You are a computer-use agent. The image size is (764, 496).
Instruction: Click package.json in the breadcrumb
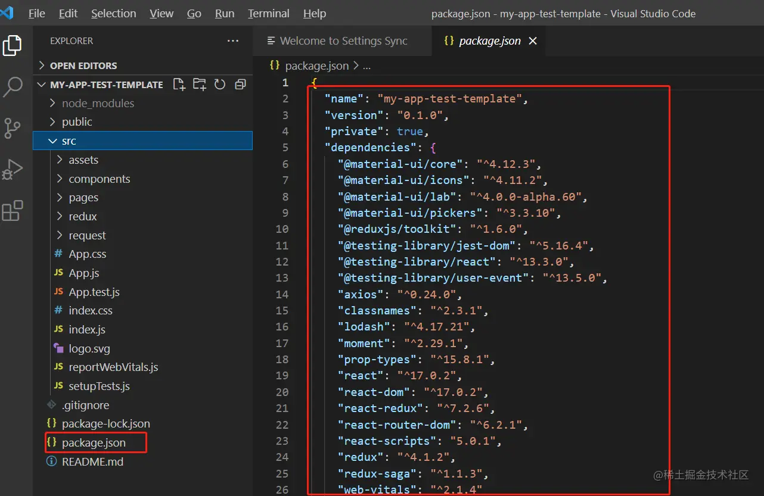click(x=316, y=65)
